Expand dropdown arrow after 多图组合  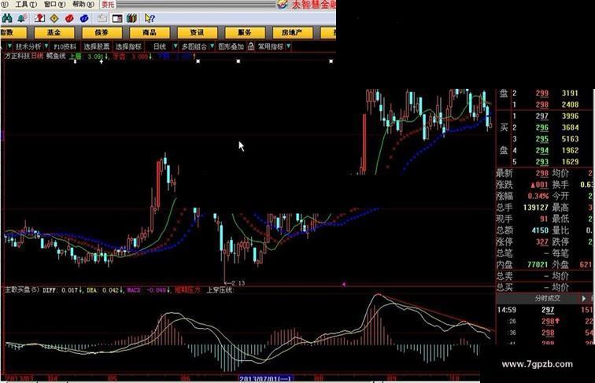click(x=213, y=46)
